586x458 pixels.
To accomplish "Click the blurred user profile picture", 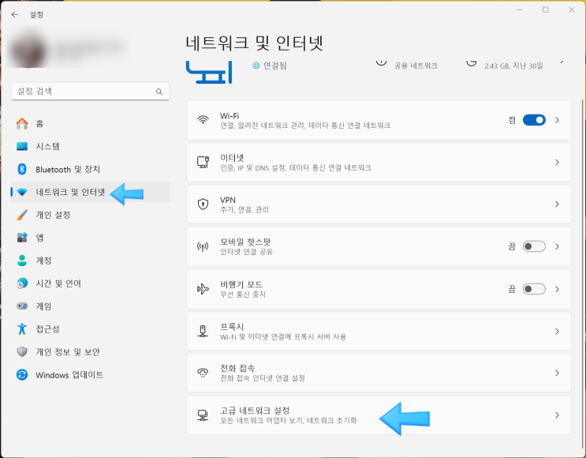I will point(28,49).
